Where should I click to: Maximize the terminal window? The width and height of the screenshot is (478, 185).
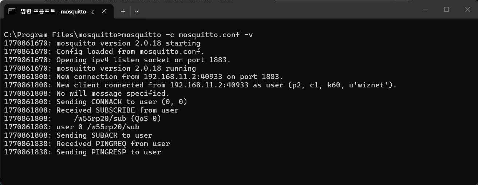point(446,9)
